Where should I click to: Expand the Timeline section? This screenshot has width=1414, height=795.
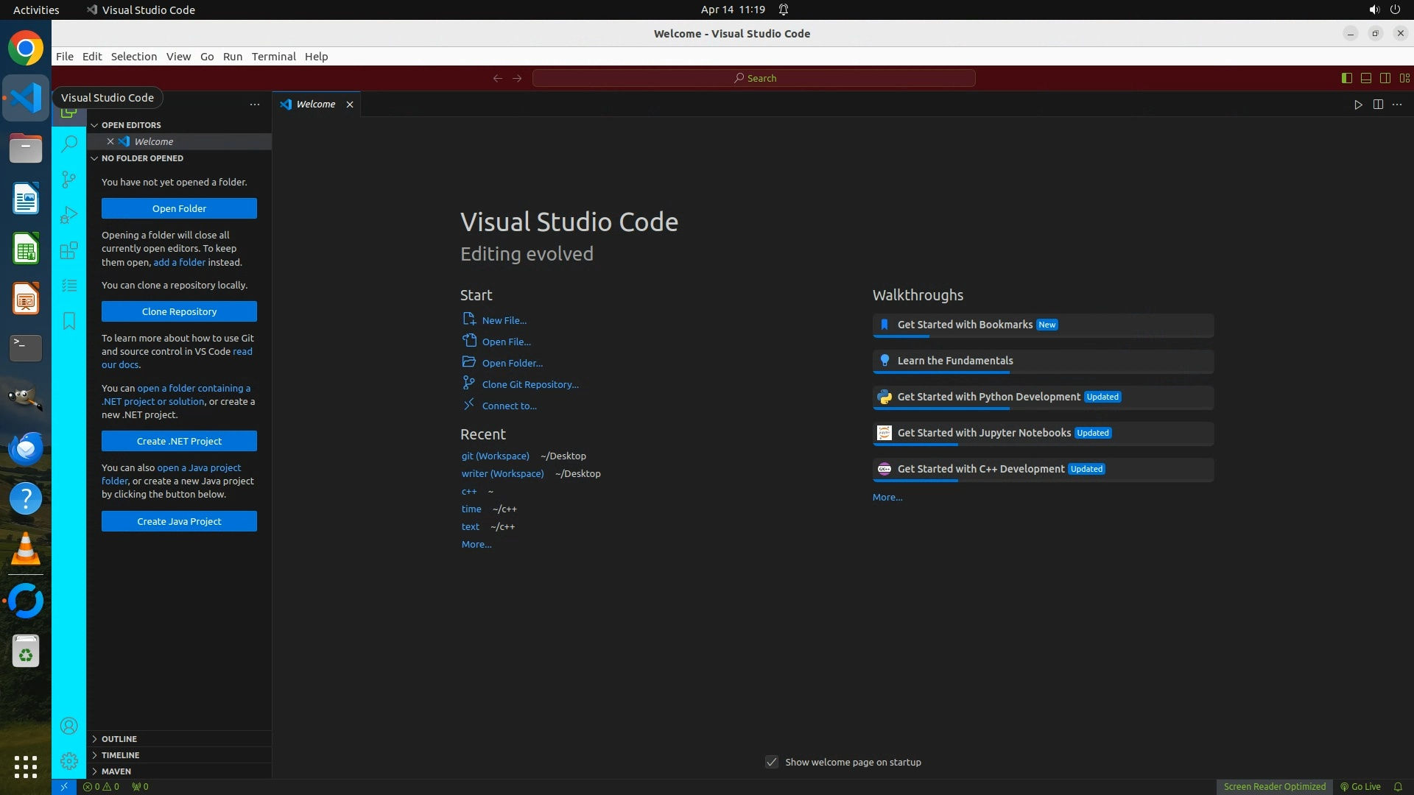tap(120, 755)
